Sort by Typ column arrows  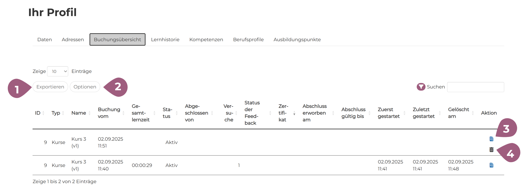tap(63, 113)
